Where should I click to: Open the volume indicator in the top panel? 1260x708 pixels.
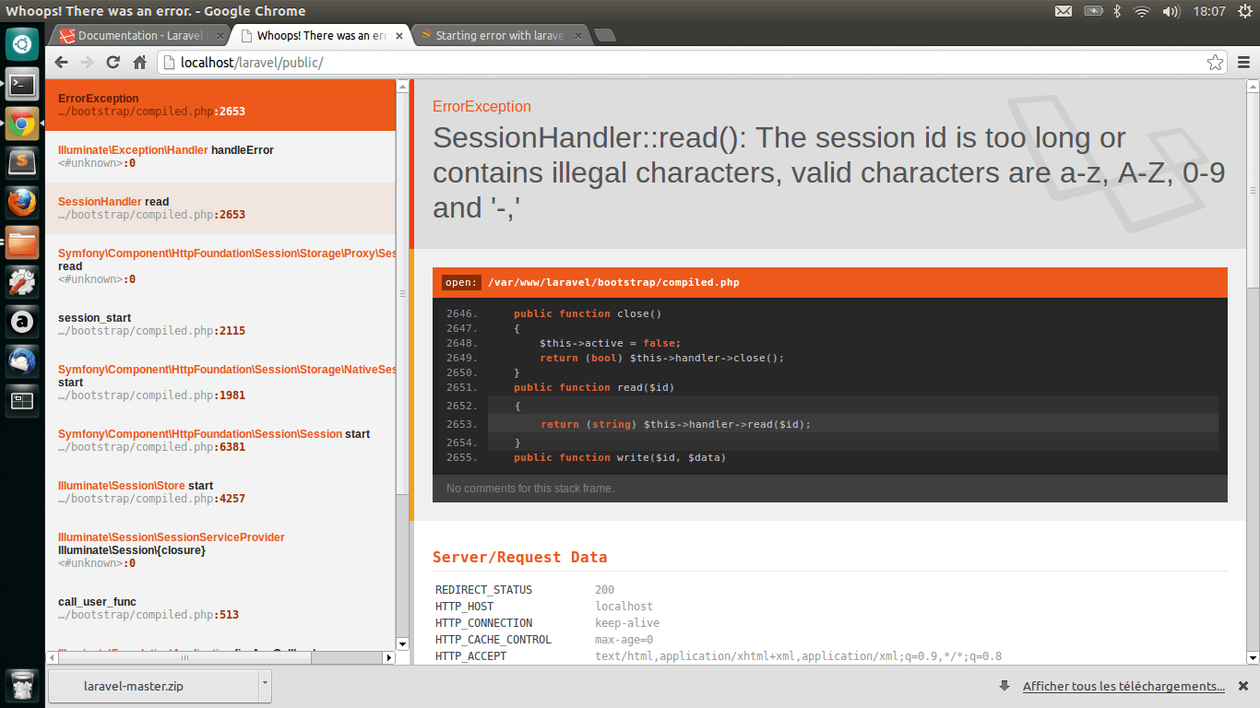tap(1171, 11)
